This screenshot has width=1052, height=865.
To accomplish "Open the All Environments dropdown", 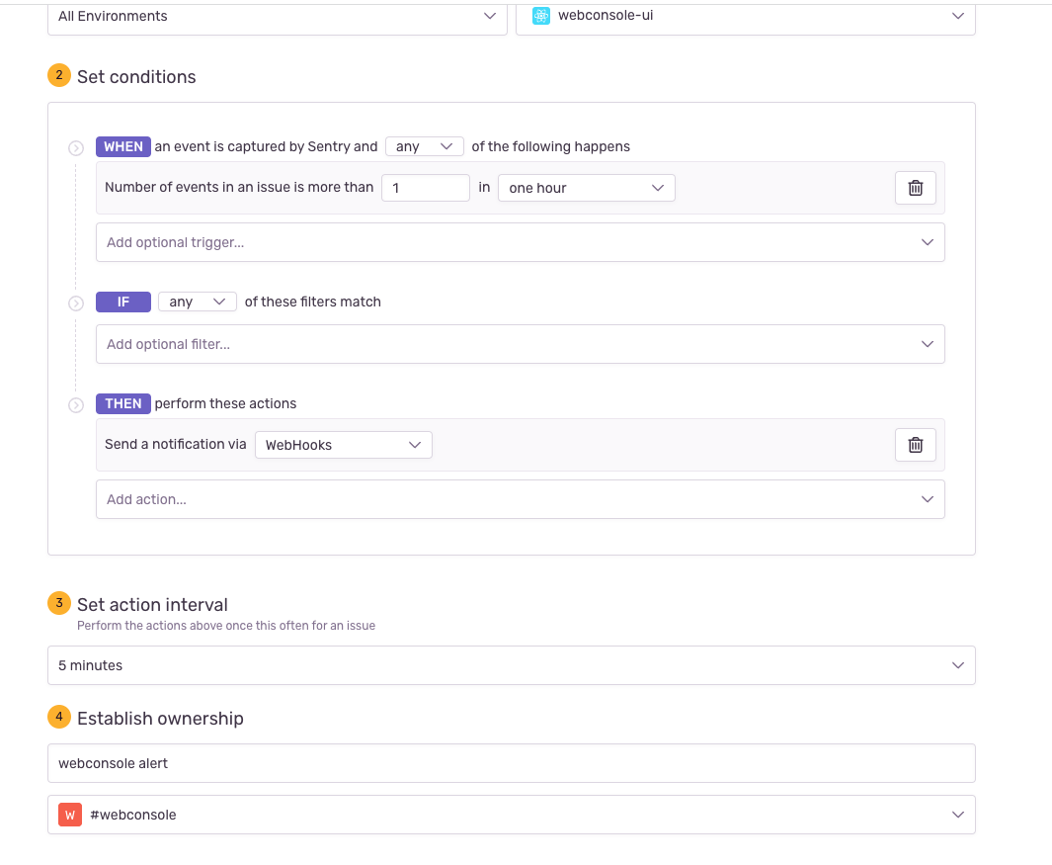I will pyautogui.click(x=277, y=16).
